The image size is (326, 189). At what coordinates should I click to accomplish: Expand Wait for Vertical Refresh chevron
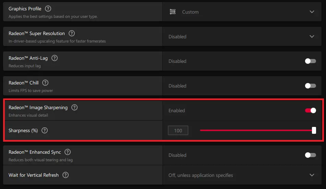coord(312,175)
